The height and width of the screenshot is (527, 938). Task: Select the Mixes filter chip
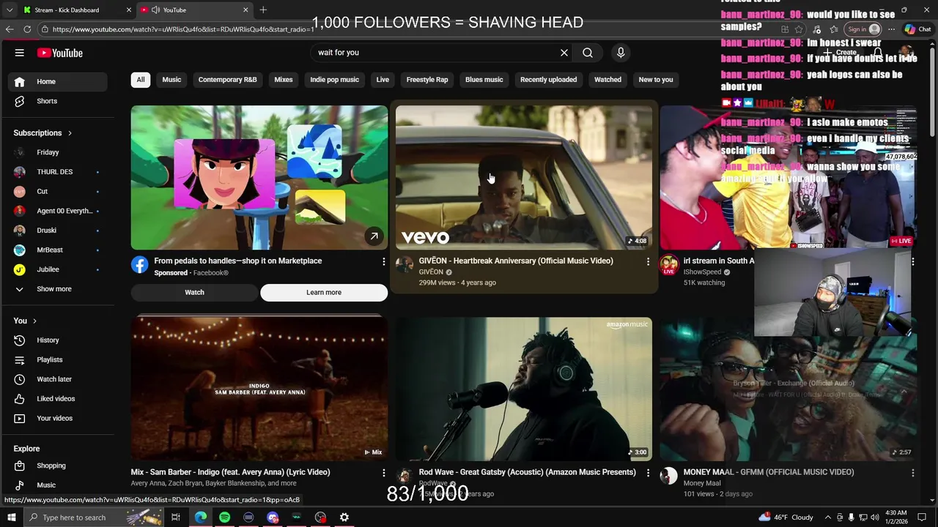(284, 80)
